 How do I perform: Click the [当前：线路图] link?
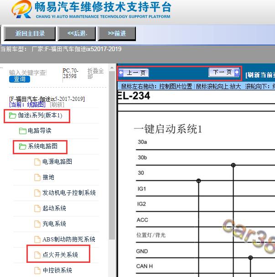[x=27, y=105]
